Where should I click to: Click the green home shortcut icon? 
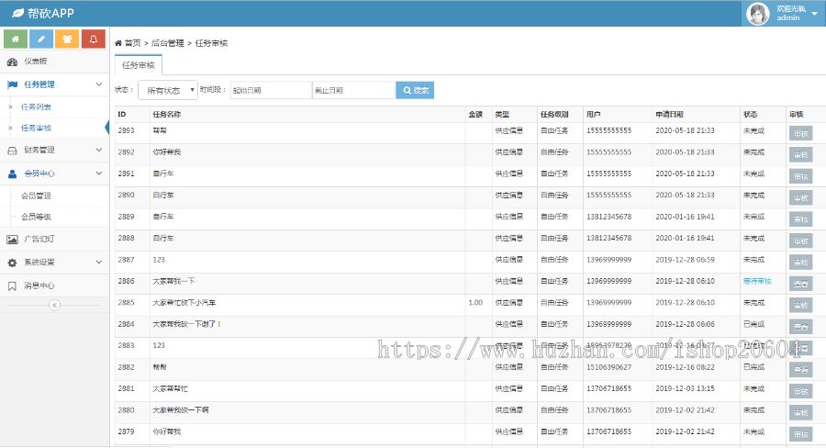coord(16,39)
